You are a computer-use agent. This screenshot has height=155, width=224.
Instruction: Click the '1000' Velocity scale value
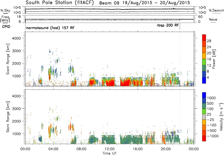211,98
